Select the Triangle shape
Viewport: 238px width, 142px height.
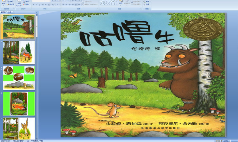[x=104, y=1]
